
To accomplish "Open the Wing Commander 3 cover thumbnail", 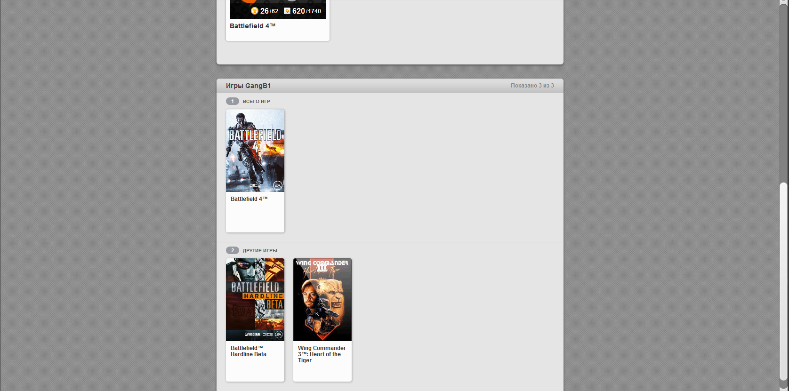I will coord(322,300).
